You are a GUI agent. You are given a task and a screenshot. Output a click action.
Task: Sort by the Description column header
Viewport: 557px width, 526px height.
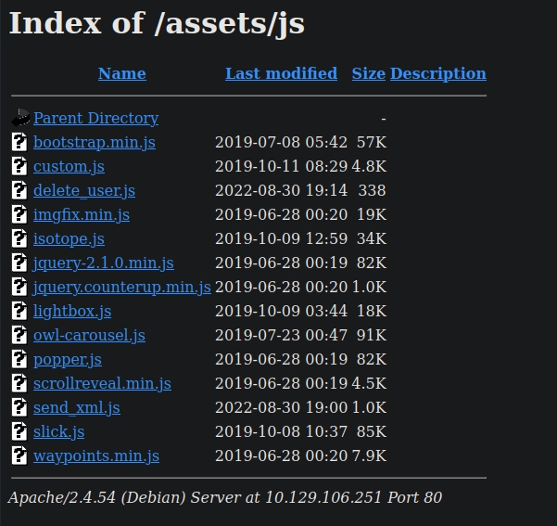click(x=437, y=73)
